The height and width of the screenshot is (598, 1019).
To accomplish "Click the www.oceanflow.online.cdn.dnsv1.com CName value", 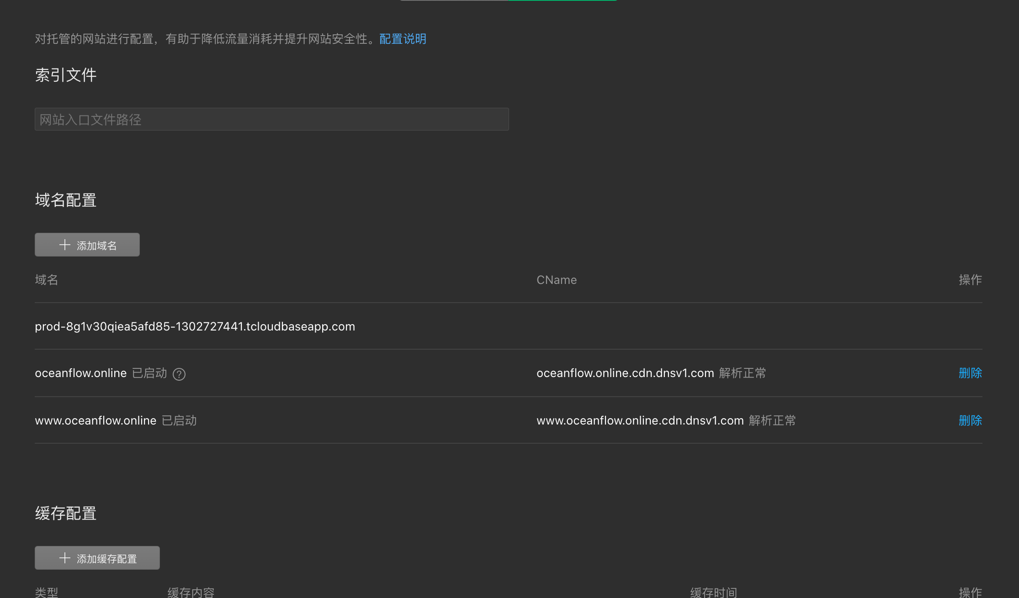I will 640,420.
